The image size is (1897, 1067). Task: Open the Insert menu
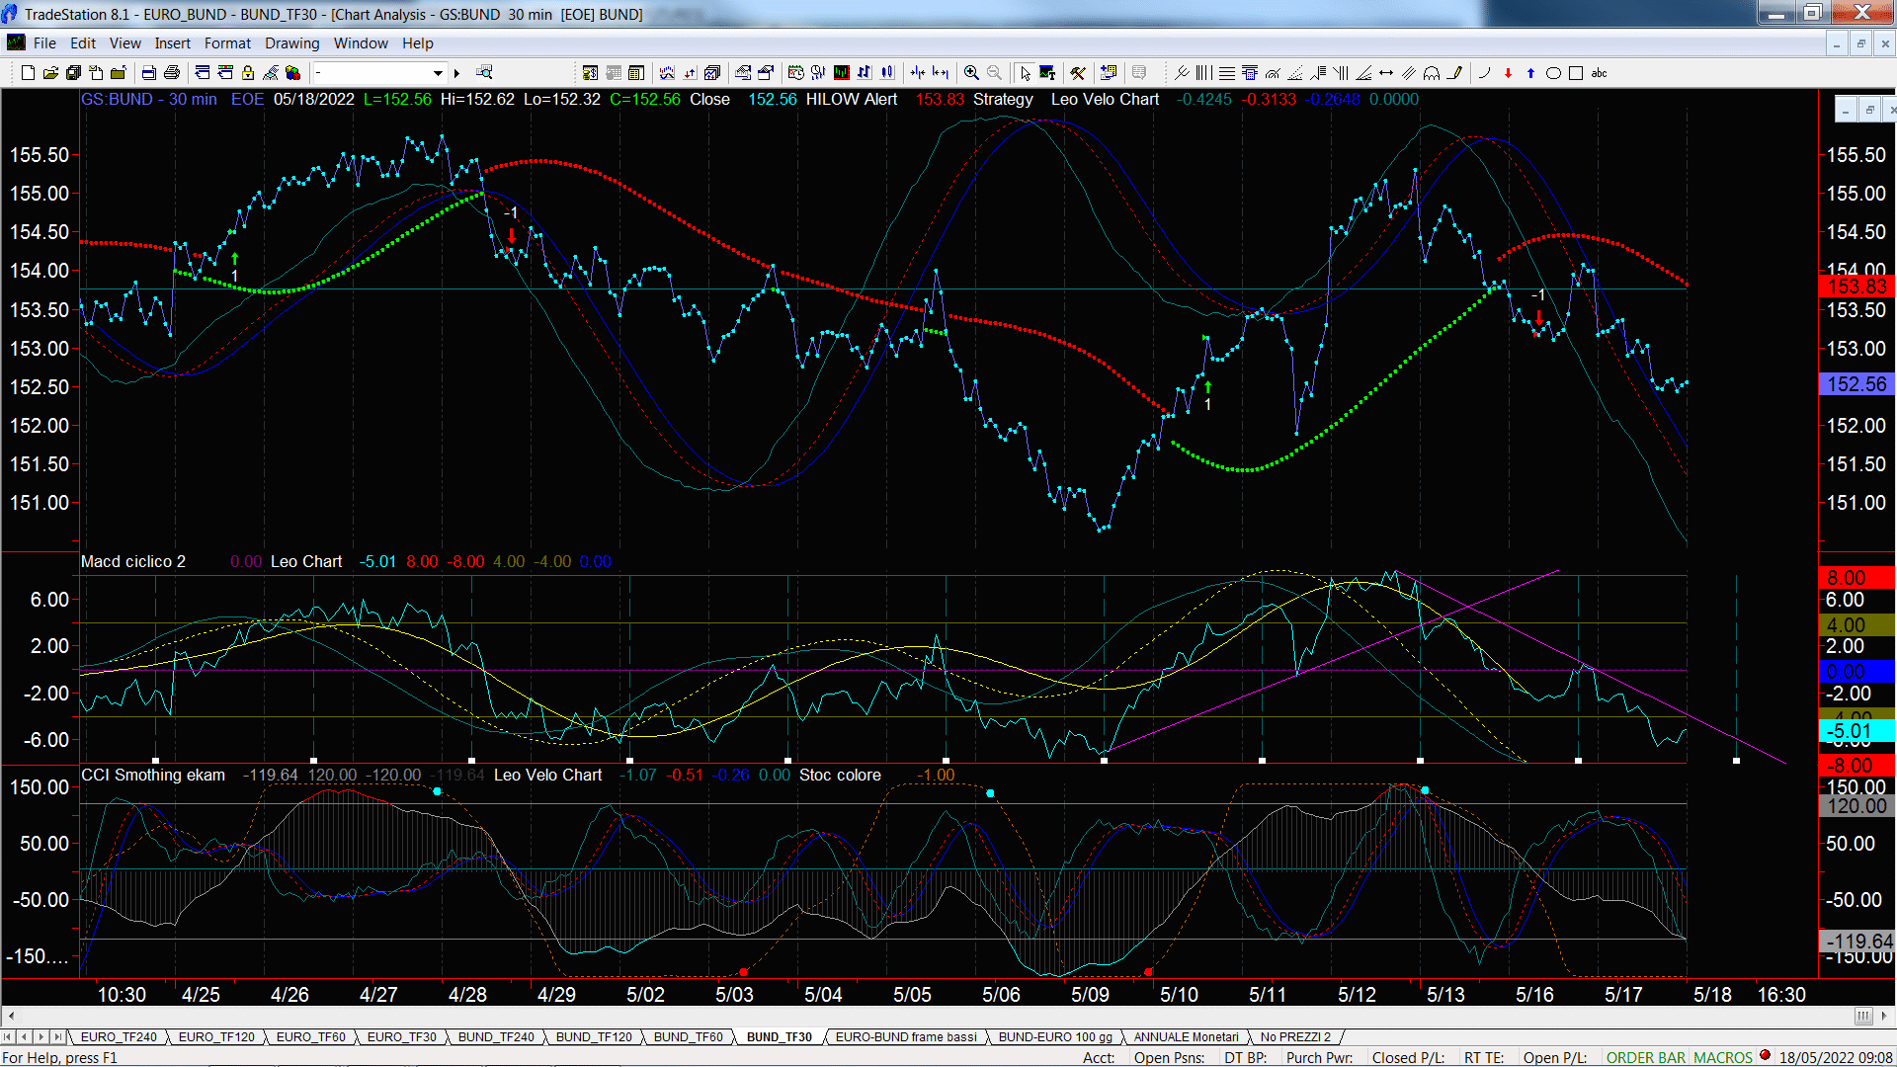[x=172, y=42]
